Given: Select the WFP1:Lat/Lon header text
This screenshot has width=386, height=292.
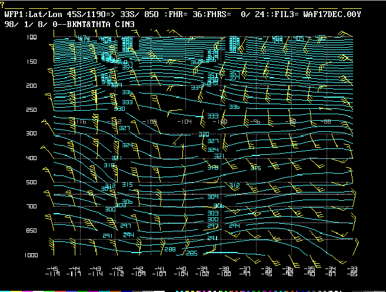Looking at the screenshot, I should [33, 14].
